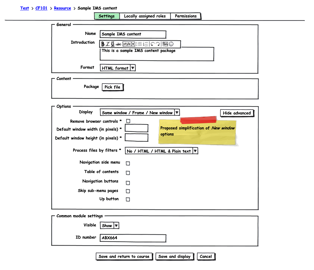Toggle the Up button checkbox
The width and height of the screenshot is (314, 270).
tap(128, 199)
